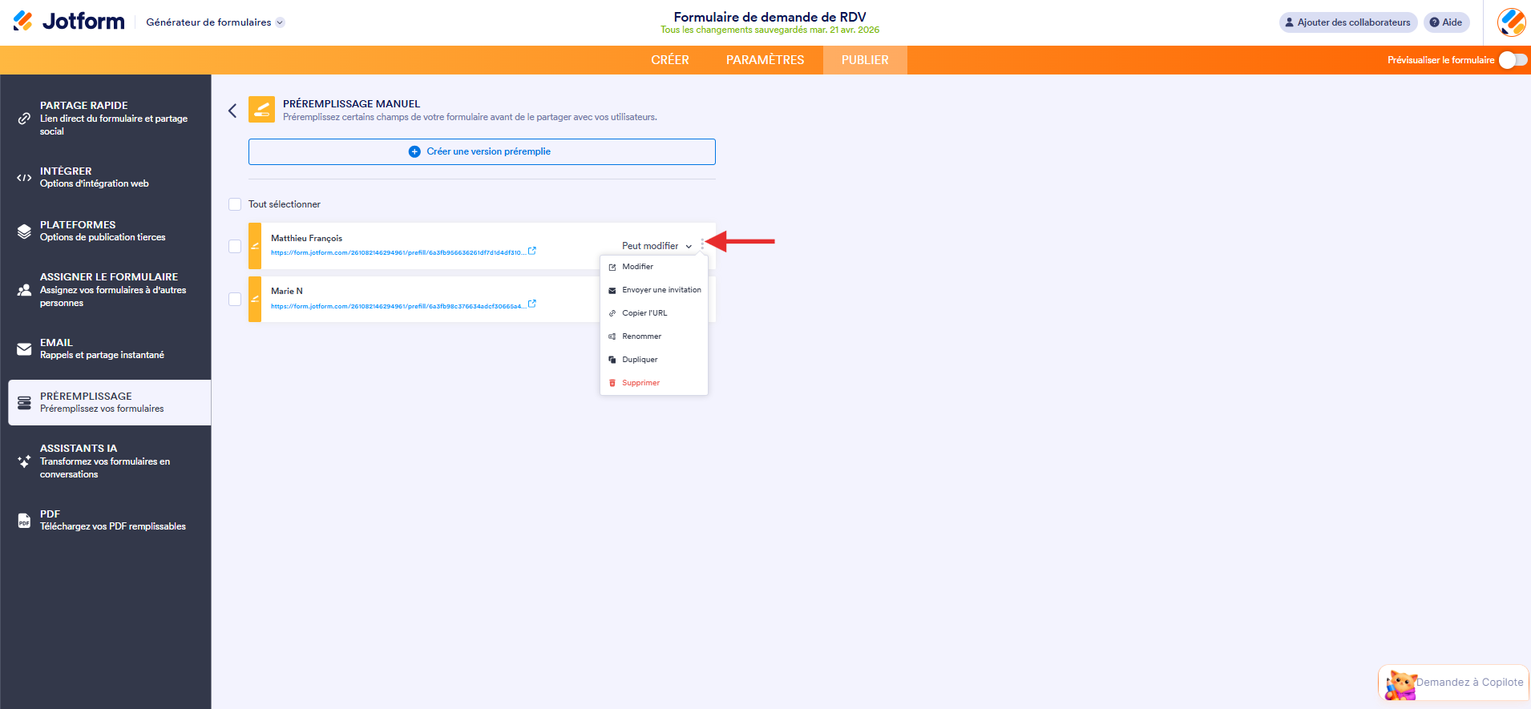The width and height of the screenshot is (1531, 709).
Task: Click Marie N orange prefill tile icon
Action: (255, 299)
